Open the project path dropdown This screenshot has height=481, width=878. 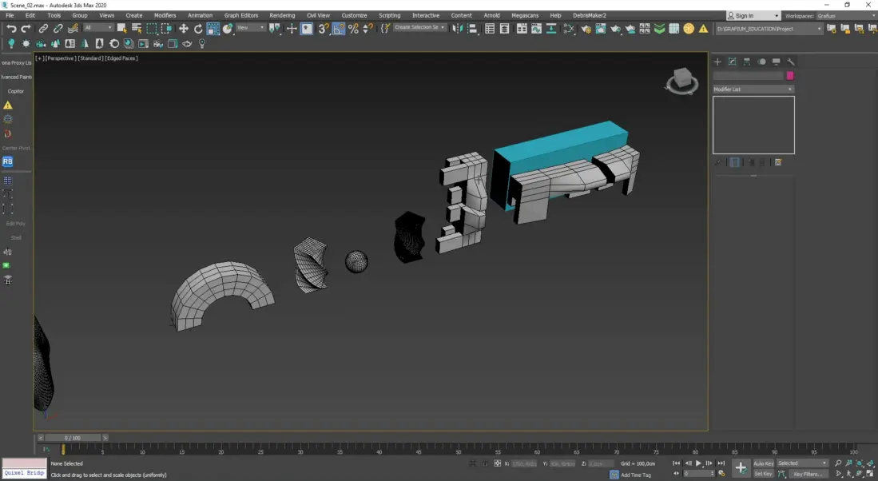769,29
